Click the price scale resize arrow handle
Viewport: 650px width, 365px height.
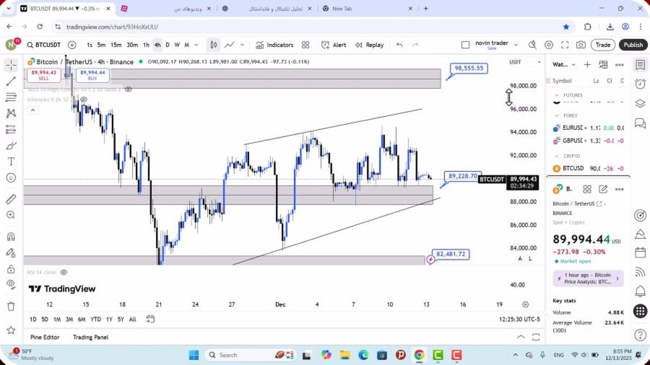tap(509, 97)
